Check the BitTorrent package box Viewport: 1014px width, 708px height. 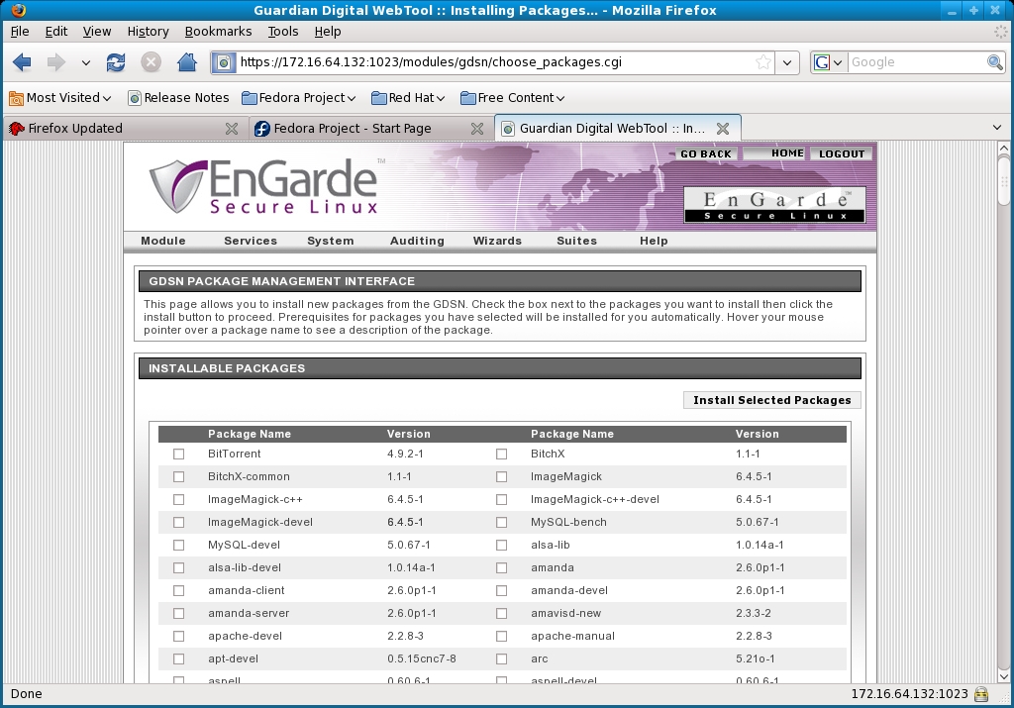point(178,454)
